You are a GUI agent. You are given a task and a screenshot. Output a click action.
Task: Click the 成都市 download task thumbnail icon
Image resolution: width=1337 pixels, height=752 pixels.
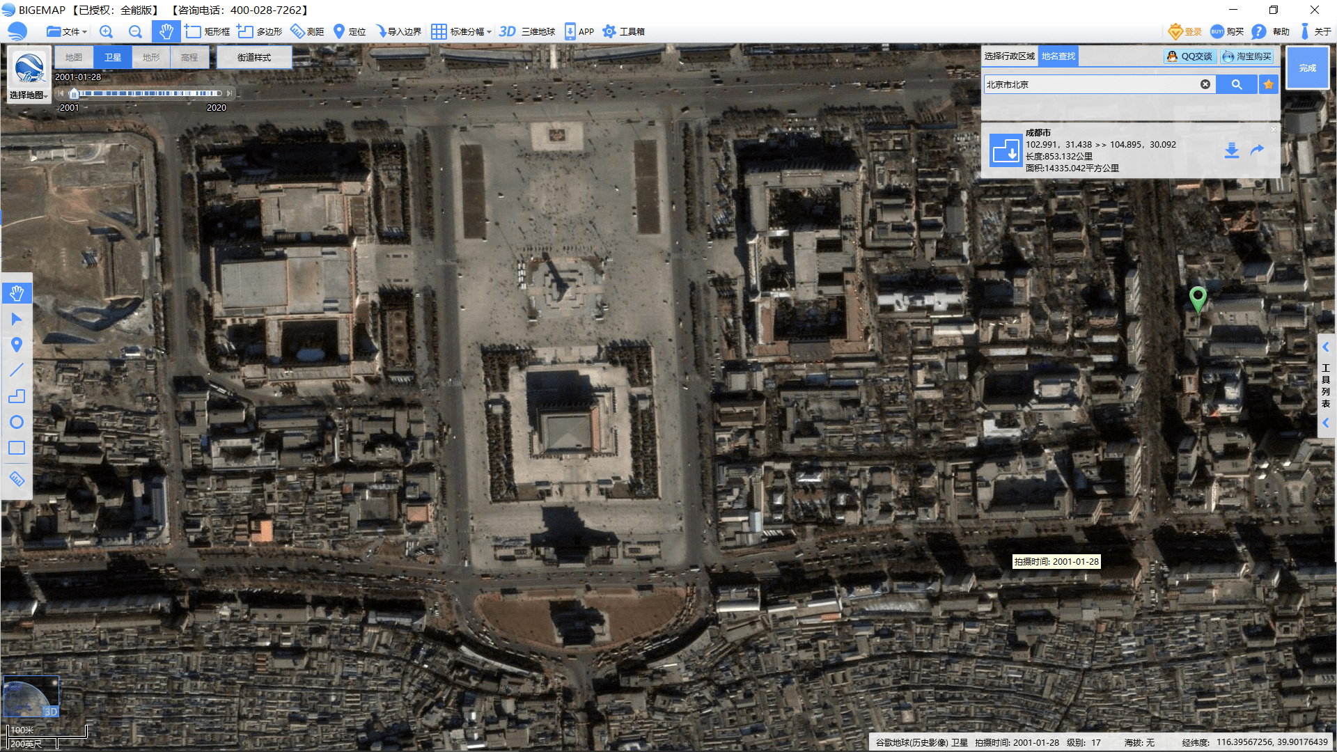pos(1006,150)
